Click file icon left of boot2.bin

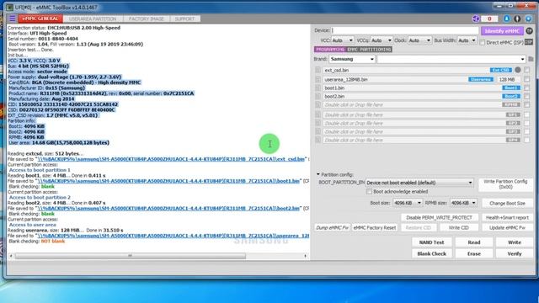pos(318,97)
